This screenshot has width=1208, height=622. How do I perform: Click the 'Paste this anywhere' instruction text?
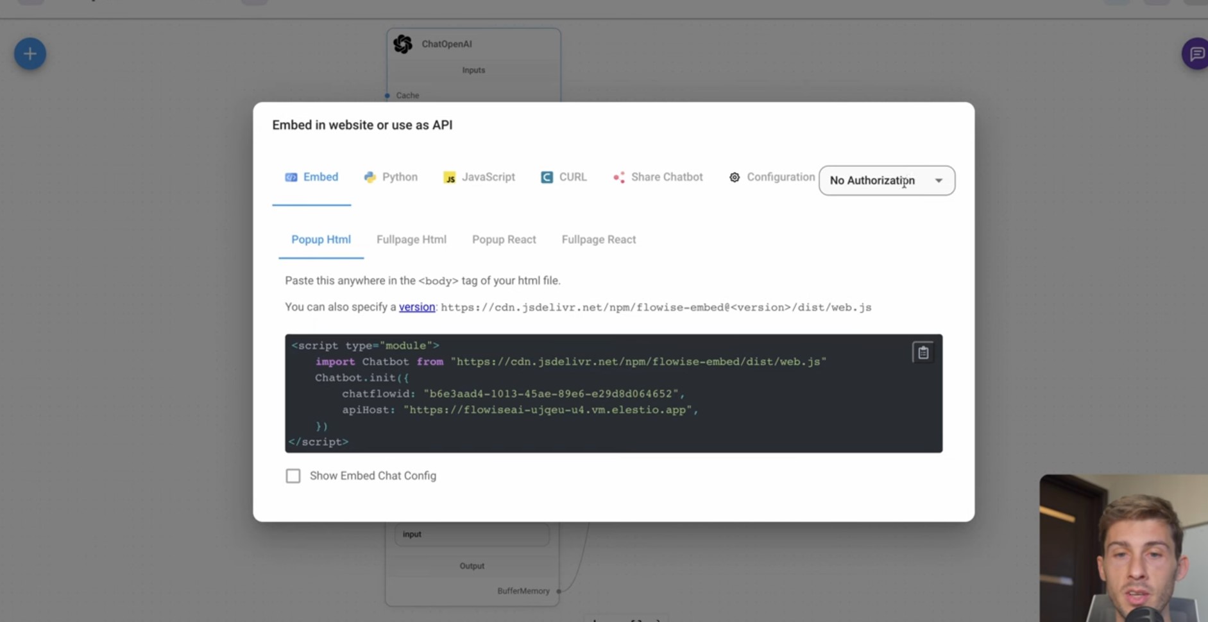click(x=423, y=281)
